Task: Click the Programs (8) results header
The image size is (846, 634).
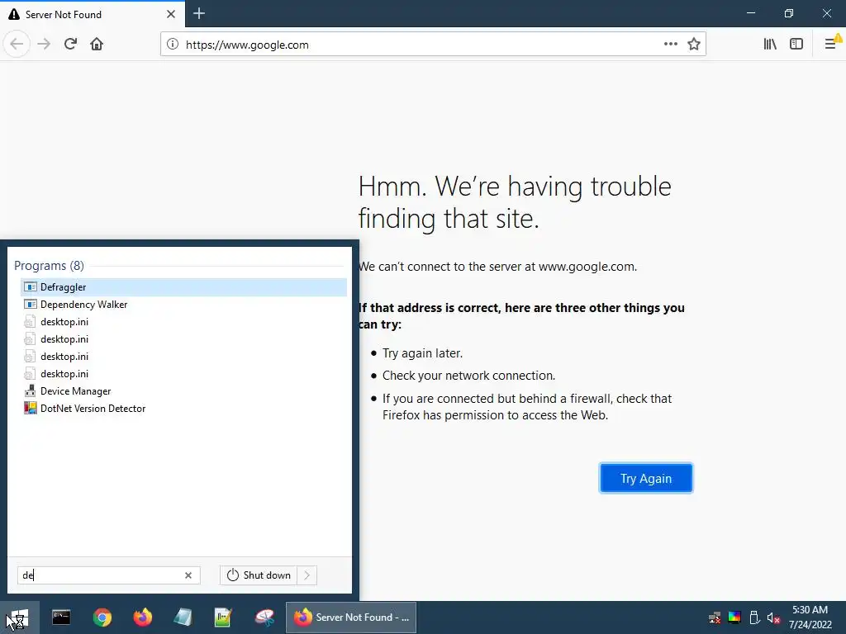Action: [49, 266]
